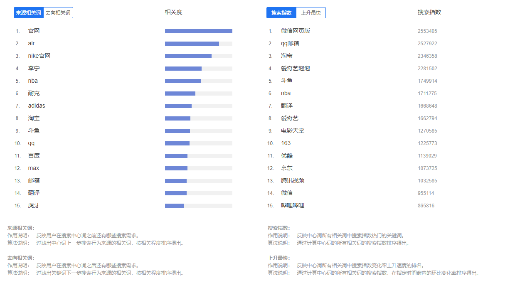This screenshot has width=520, height=288.
Task: Click the adidas keyword in source list
Action: pyautogui.click(x=37, y=106)
